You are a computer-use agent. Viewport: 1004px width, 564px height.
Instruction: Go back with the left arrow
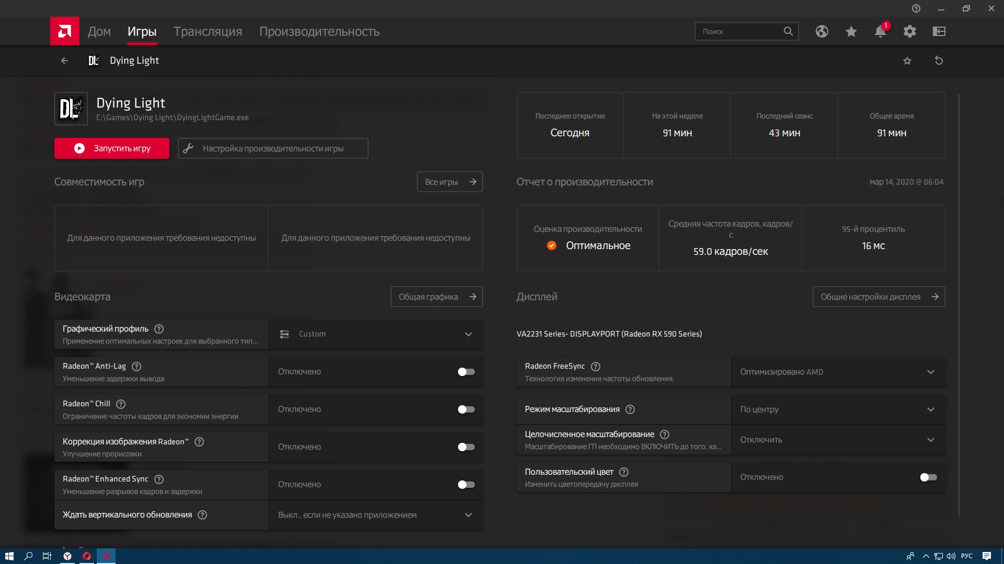[64, 61]
